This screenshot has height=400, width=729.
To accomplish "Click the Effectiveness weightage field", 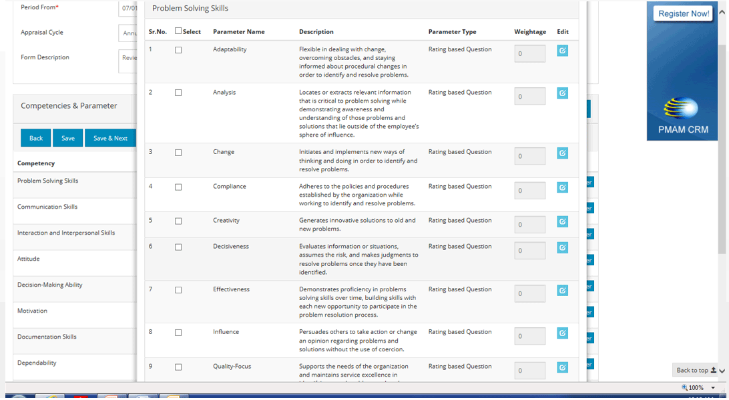I will coord(529,294).
